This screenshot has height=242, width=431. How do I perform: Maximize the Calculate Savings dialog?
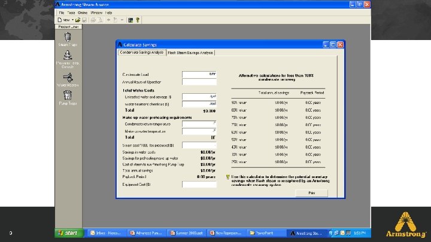coord(333,44)
